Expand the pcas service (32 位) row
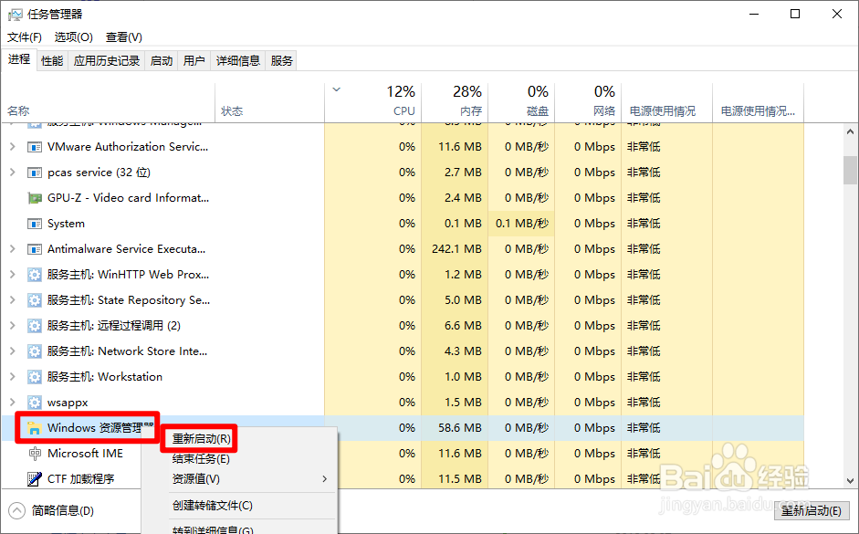859x534 pixels. click(13, 172)
